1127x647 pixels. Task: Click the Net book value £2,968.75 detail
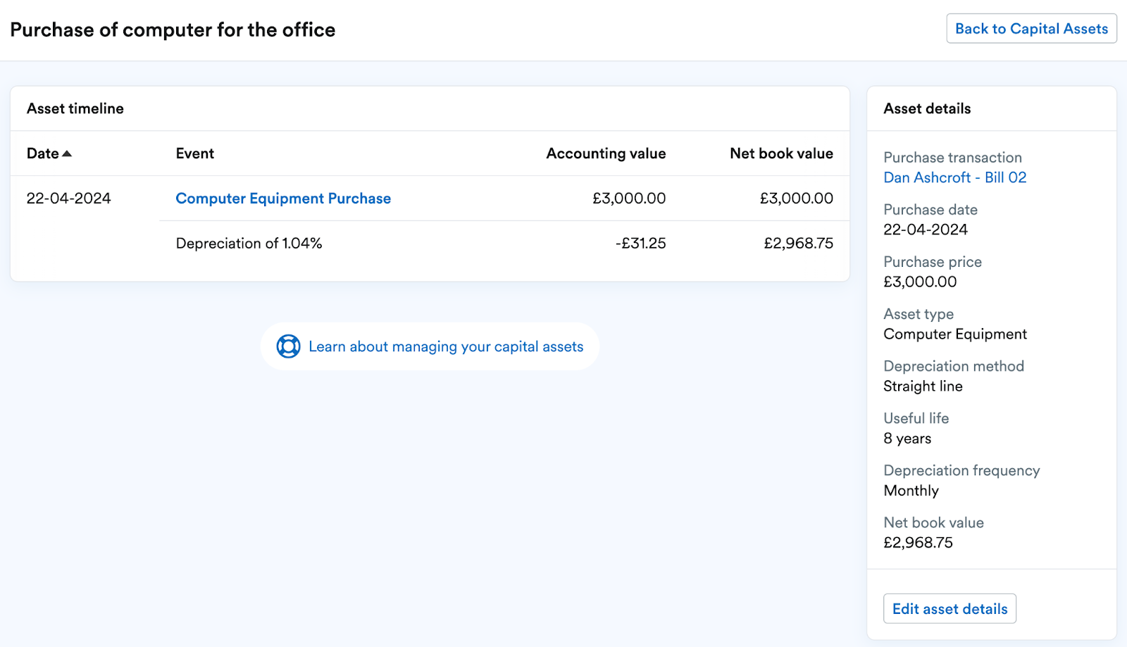pos(917,542)
